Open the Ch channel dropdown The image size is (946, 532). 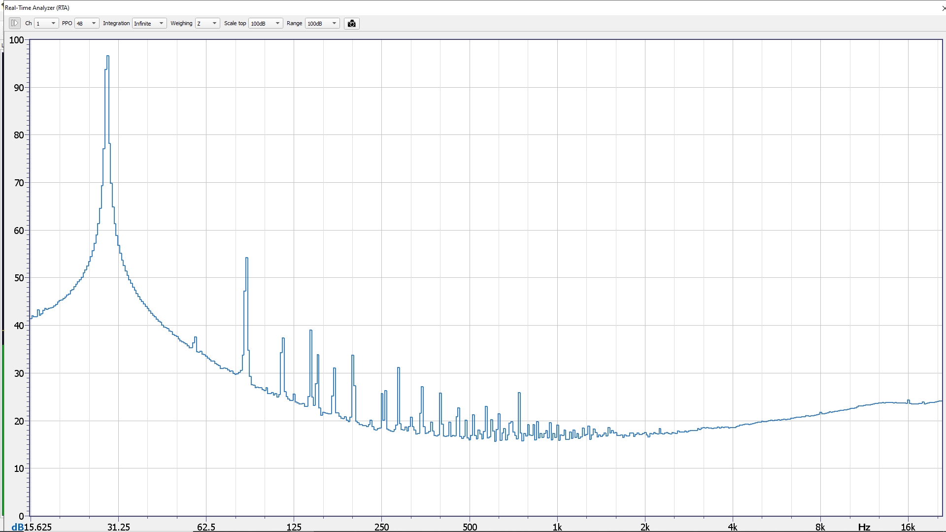46,24
